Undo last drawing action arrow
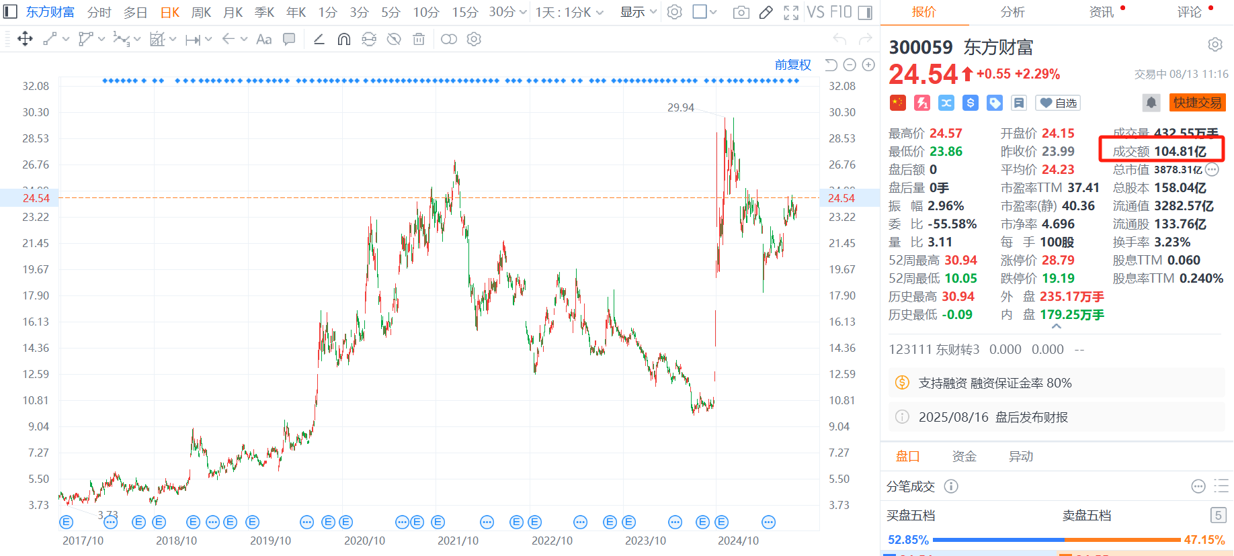Screen dimensions: 1234x556 (839, 39)
